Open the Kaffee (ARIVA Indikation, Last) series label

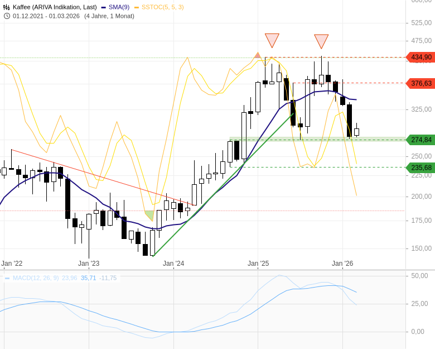(x=55, y=7)
